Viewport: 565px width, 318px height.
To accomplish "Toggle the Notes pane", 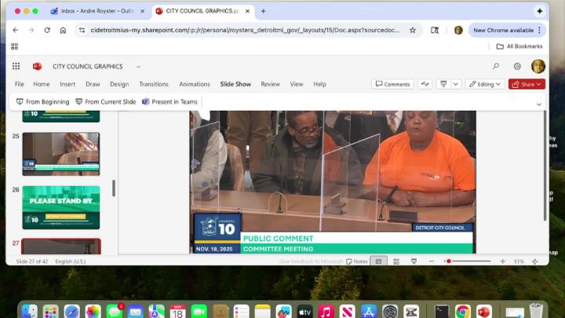I will tap(357, 261).
